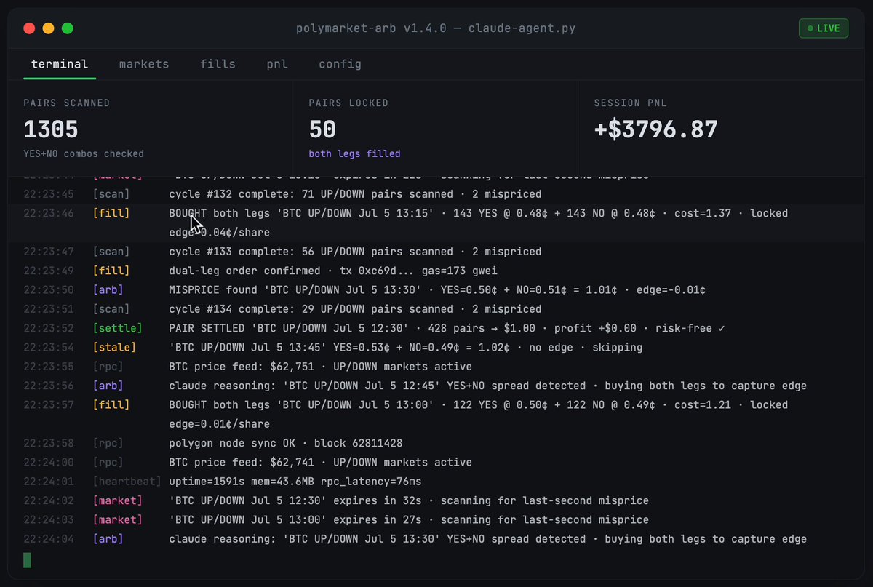Click the terminal tab
This screenshot has height=587, width=873.
(x=60, y=64)
